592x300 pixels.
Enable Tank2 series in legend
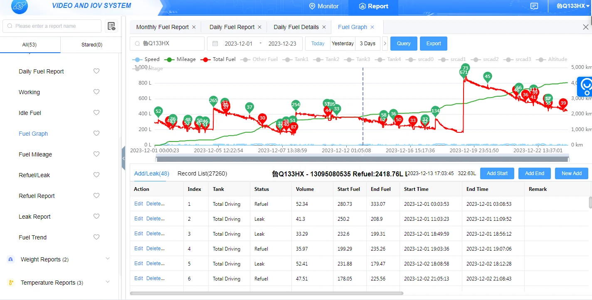(x=326, y=59)
